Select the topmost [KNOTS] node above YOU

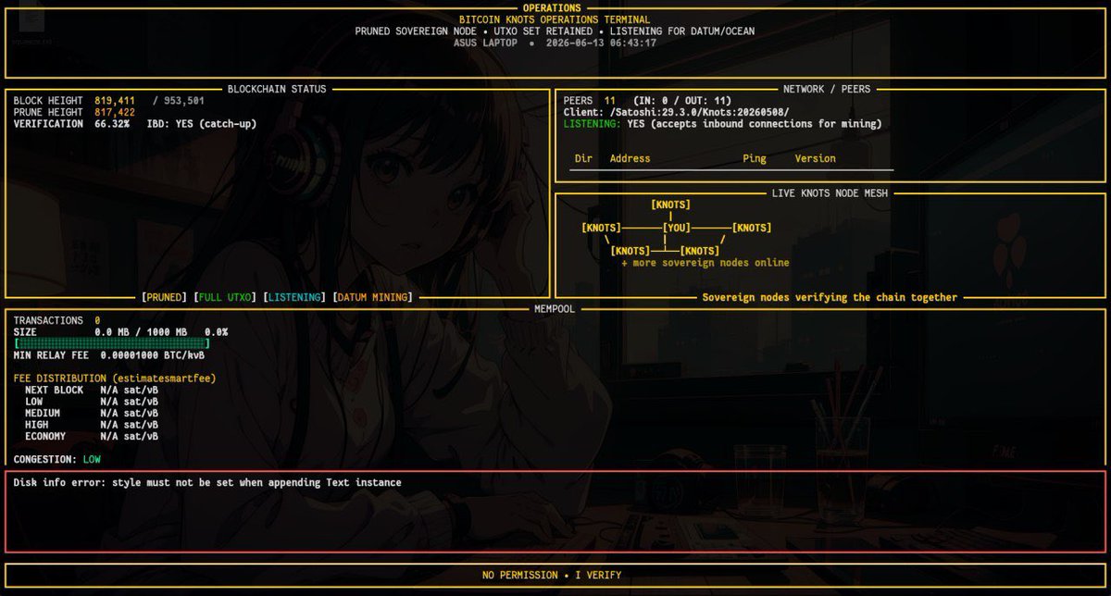670,205
